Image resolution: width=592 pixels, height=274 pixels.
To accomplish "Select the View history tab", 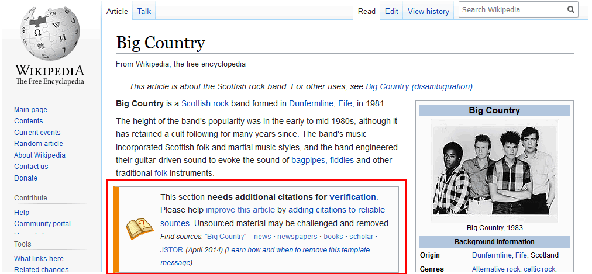I will pos(428,11).
